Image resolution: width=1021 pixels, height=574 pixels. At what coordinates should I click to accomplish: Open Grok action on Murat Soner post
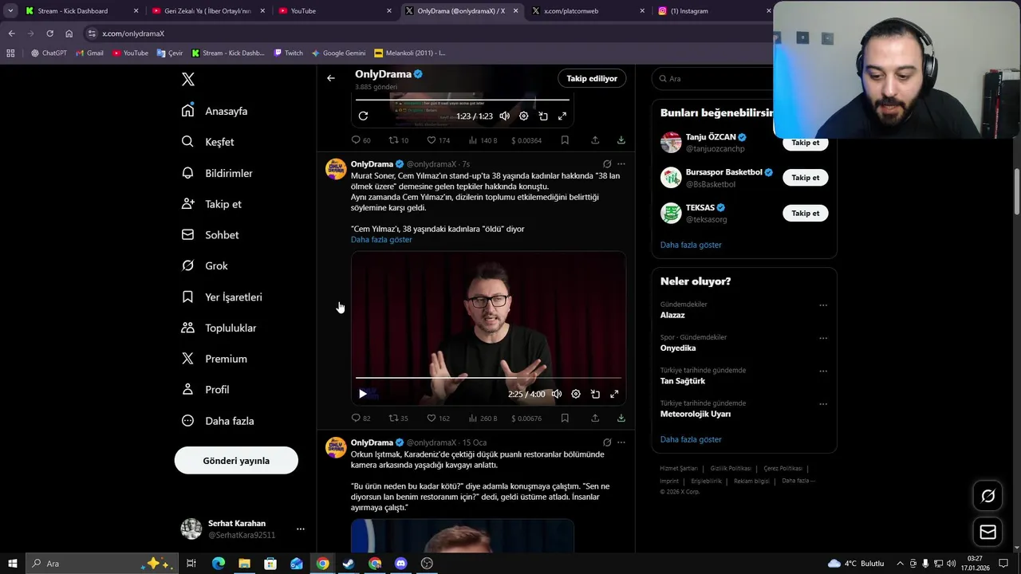pyautogui.click(x=607, y=164)
